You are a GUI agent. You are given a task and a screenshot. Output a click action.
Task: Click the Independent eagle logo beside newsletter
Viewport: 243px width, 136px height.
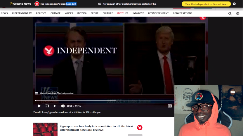(140, 128)
